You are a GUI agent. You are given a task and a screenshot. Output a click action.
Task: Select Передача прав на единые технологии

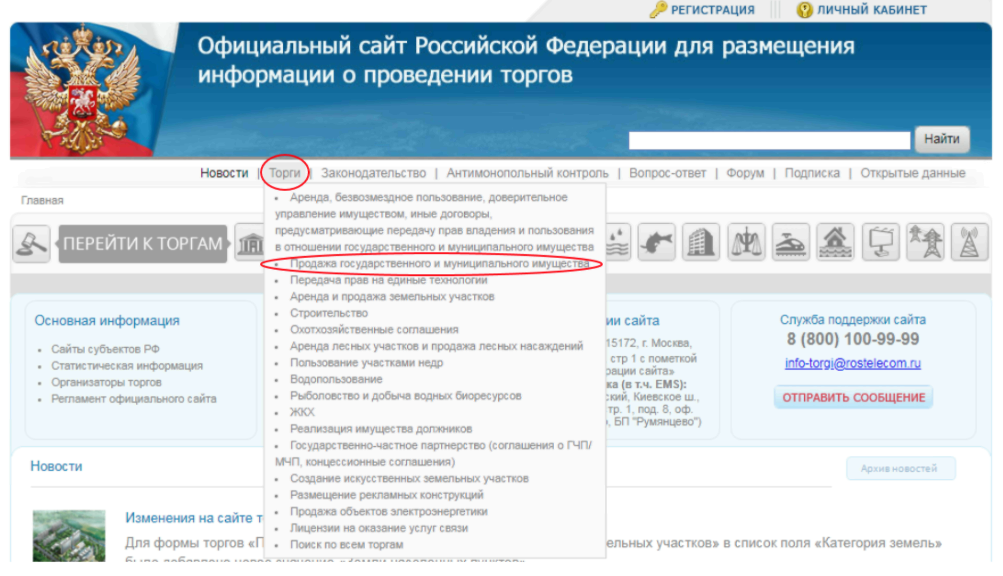click(388, 280)
